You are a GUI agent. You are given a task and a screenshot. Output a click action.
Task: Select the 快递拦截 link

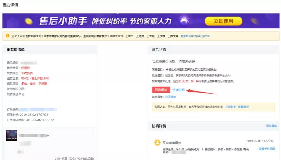coord(179,90)
